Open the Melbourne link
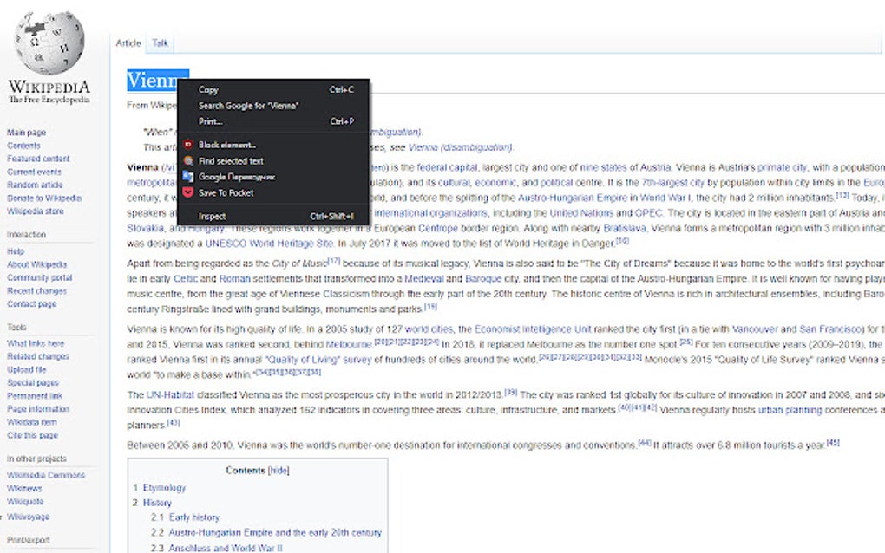This screenshot has width=885, height=553. pos(349,344)
